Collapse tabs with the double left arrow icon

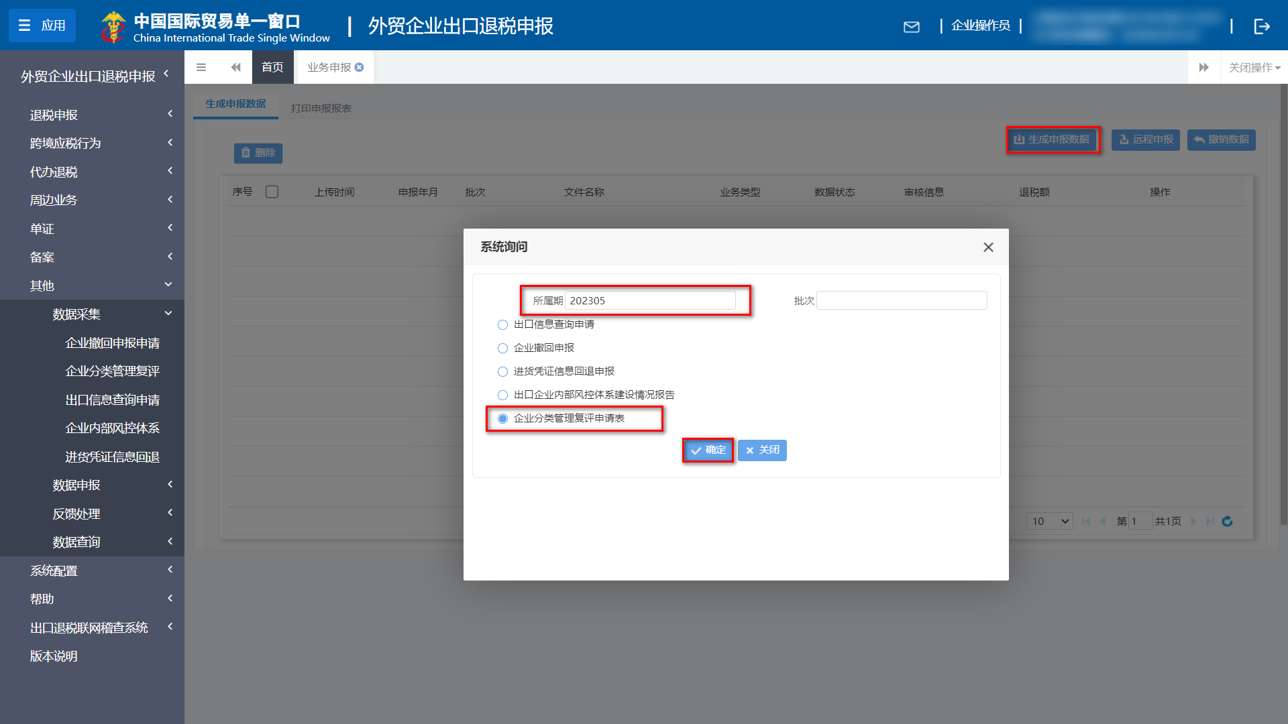pyautogui.click(x=235, y=67)
